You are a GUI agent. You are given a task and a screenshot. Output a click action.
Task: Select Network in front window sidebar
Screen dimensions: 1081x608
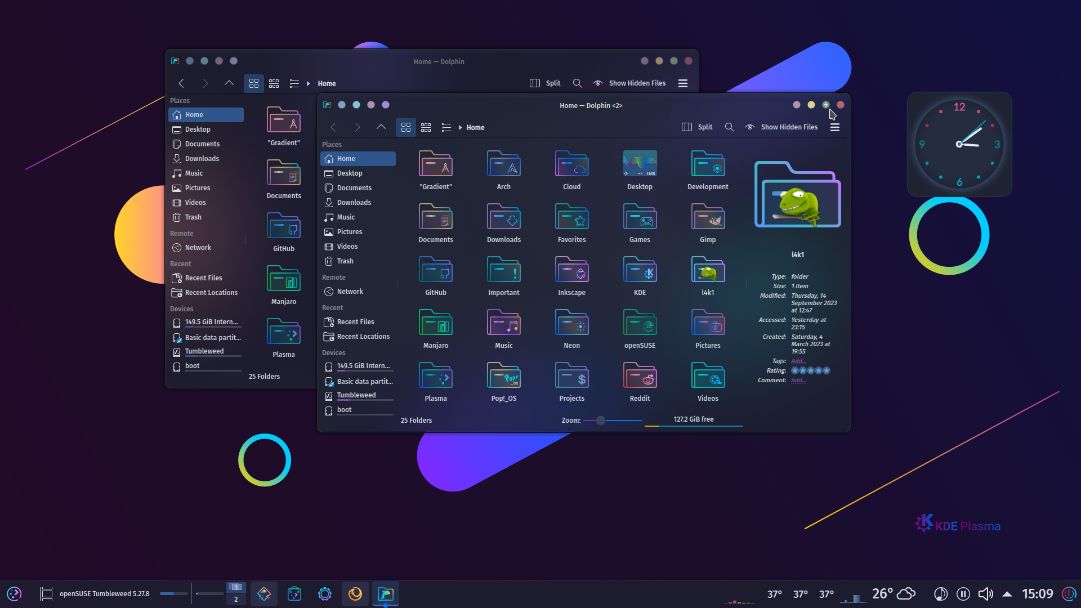pos(358,292)
